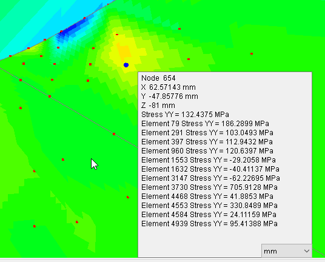Select the X 62.57143 mm coordinate line
Image resolution: width=325 pixels, height=262 pixels.
pyautogui.click(x=169, y=87)
